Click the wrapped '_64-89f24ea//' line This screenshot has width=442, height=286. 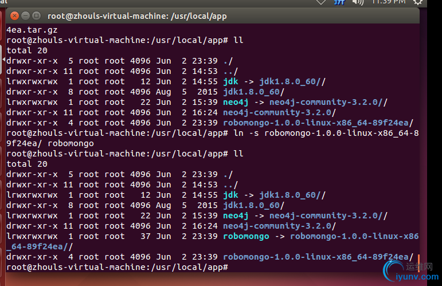click(x=40, y=247)
